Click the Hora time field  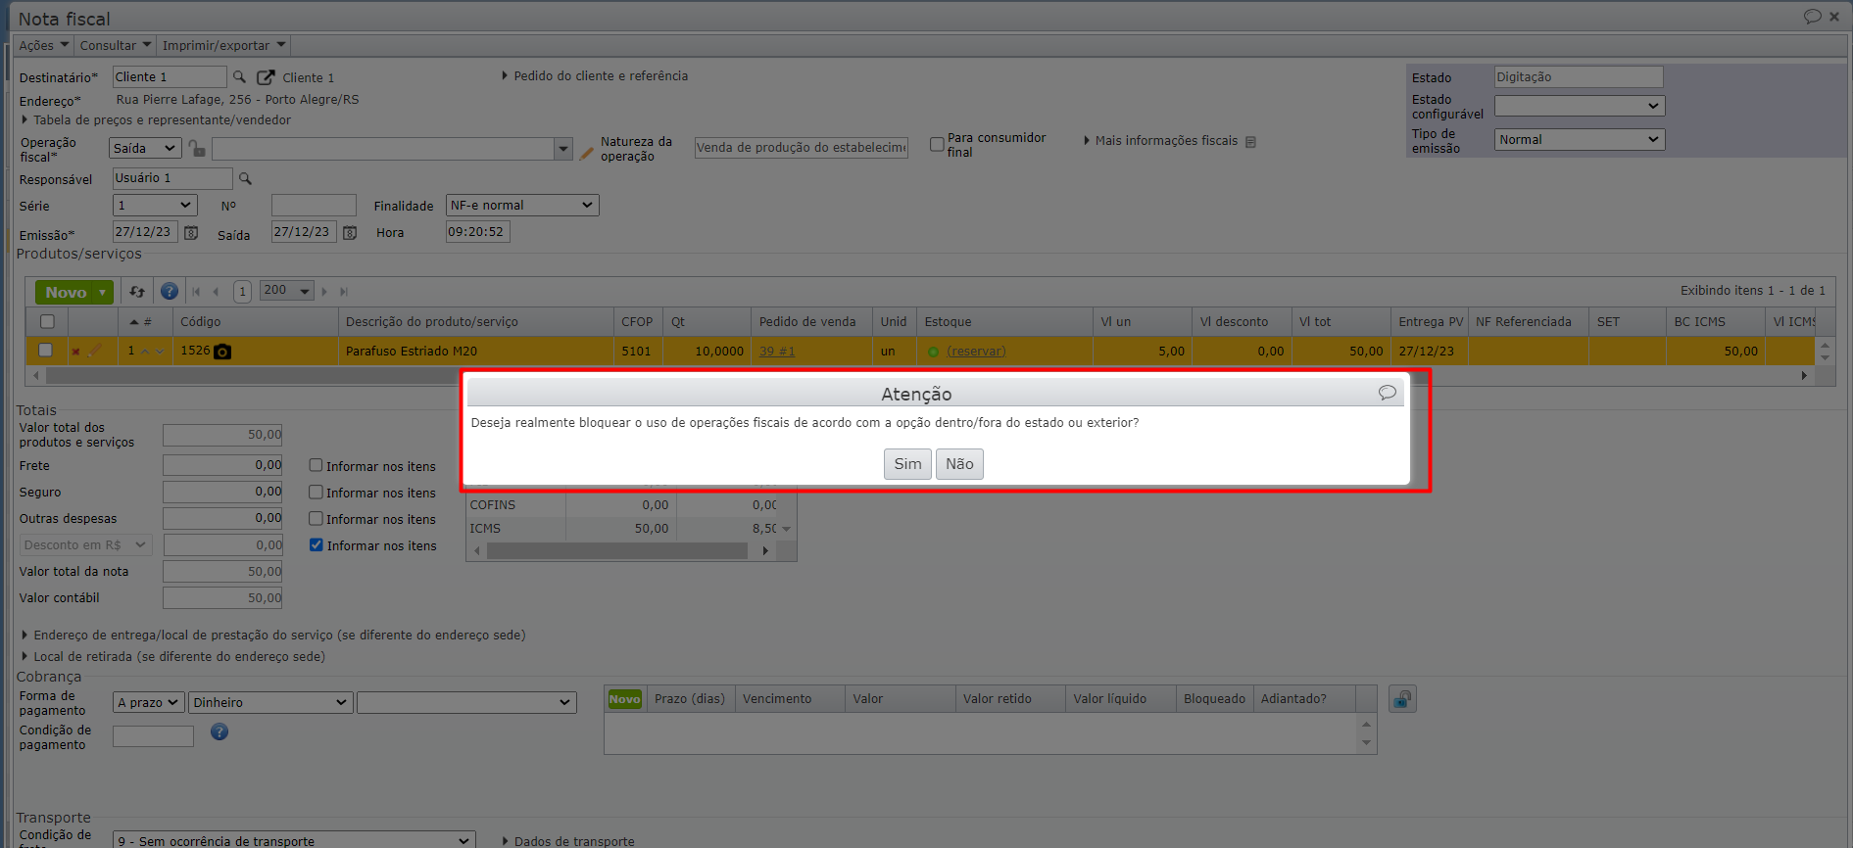pos(477,232)
